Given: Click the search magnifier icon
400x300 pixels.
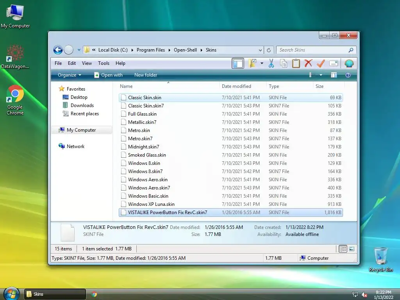Looking at the screenshot, I should [x=351, y=50].
